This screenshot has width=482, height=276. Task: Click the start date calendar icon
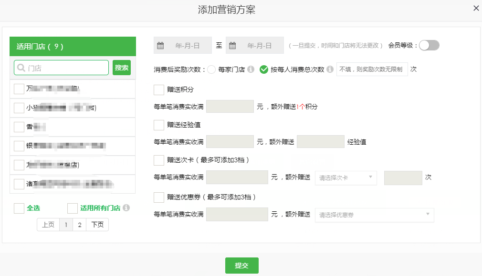(x=161, y=46)
